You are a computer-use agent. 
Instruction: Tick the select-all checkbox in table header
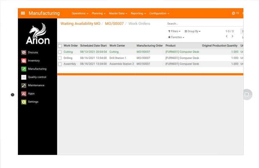(60, 46)
